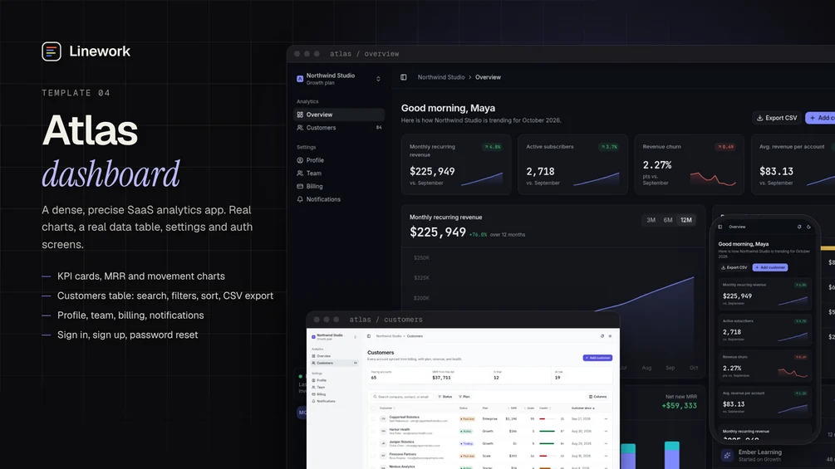The height and width of the screenshot is (469, 835).
Task: Click Add customer in the phone mockup
Action: pyautogui.click(x=770, y=267)
